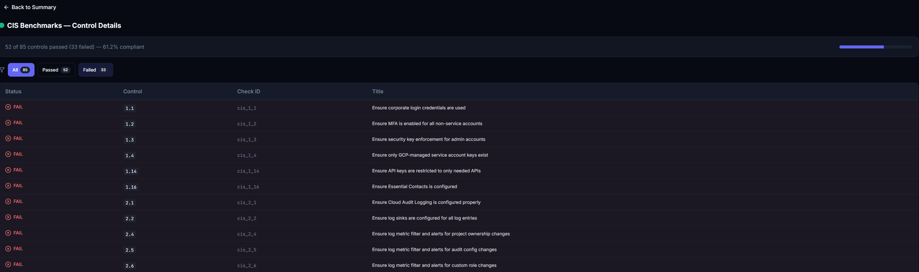
Task: Click the 2.5 control badge
Action: [x=130, y=250]
